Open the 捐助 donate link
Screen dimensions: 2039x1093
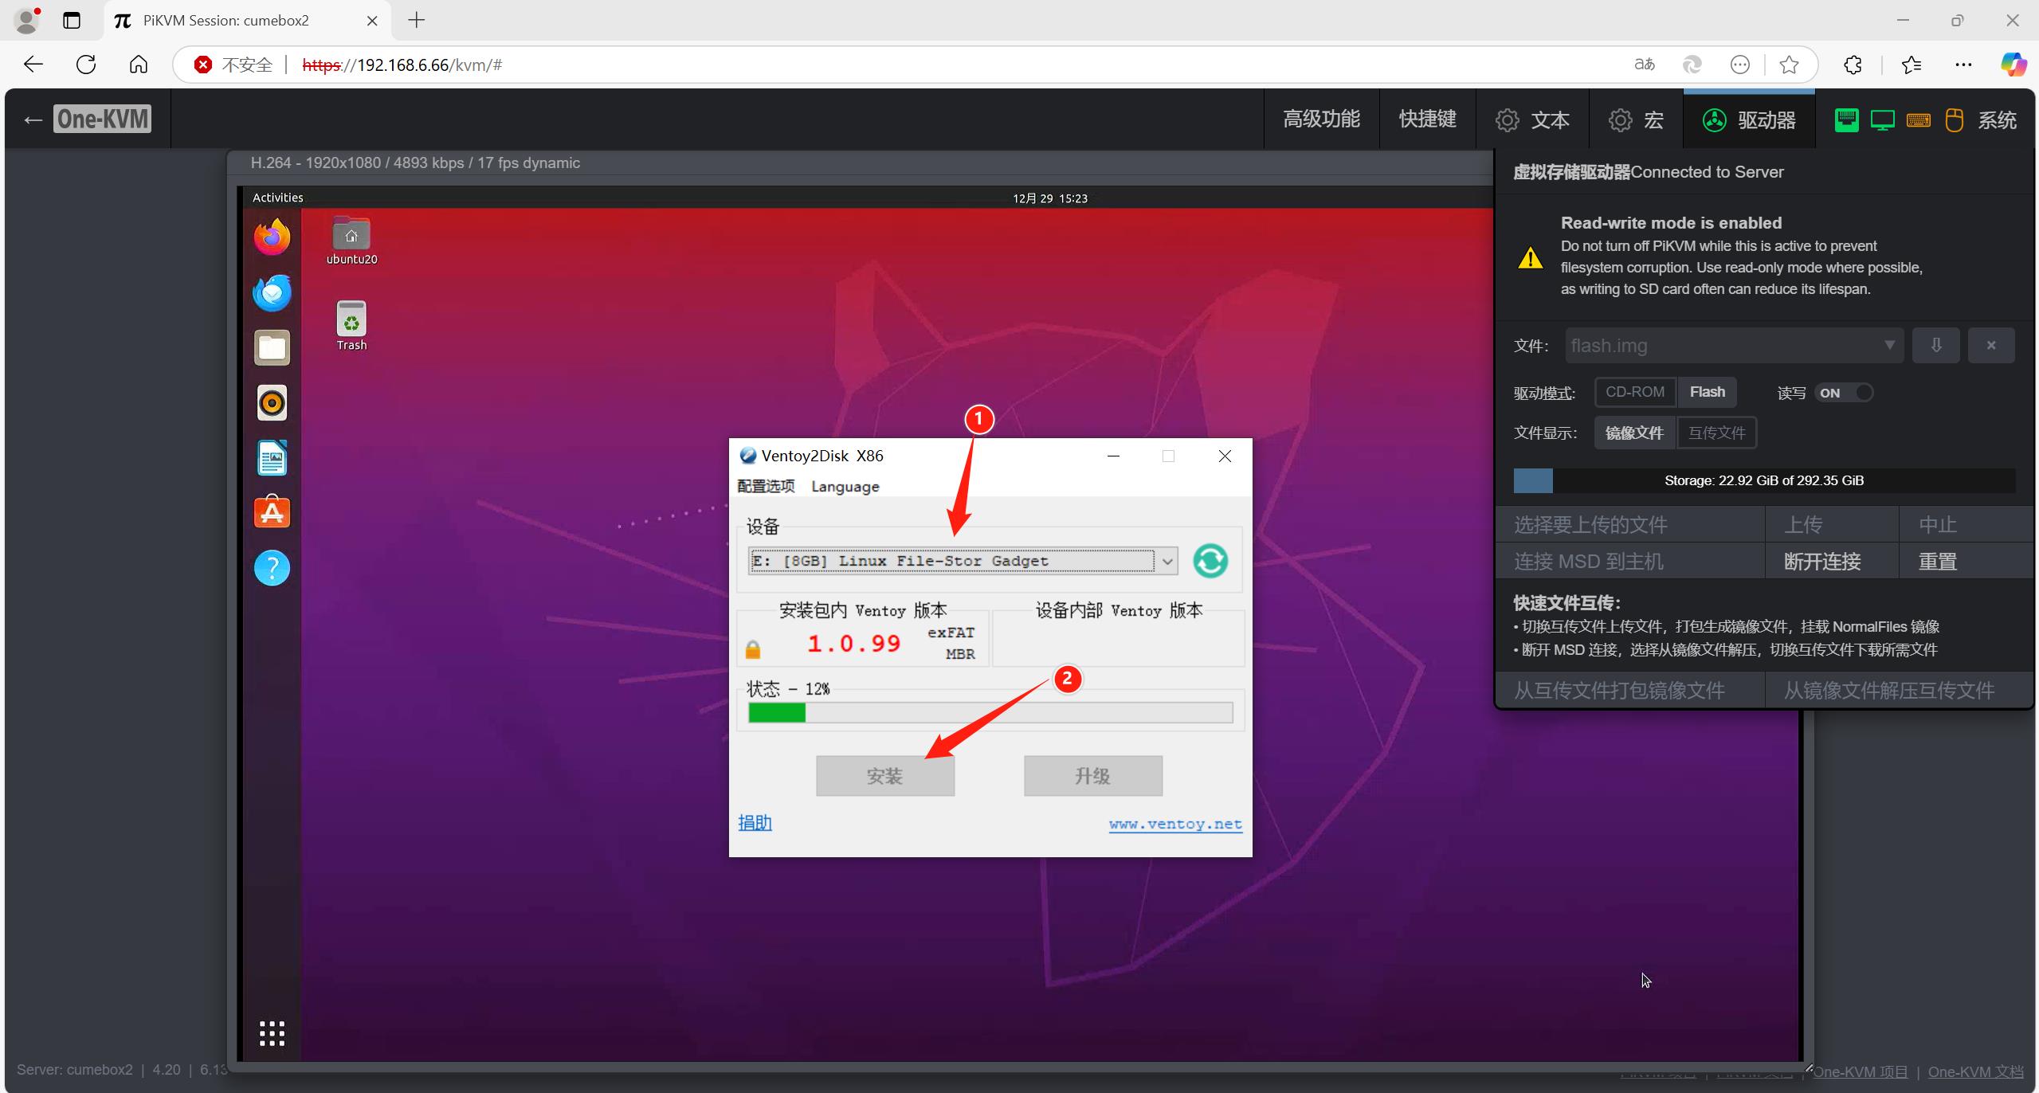755,823
